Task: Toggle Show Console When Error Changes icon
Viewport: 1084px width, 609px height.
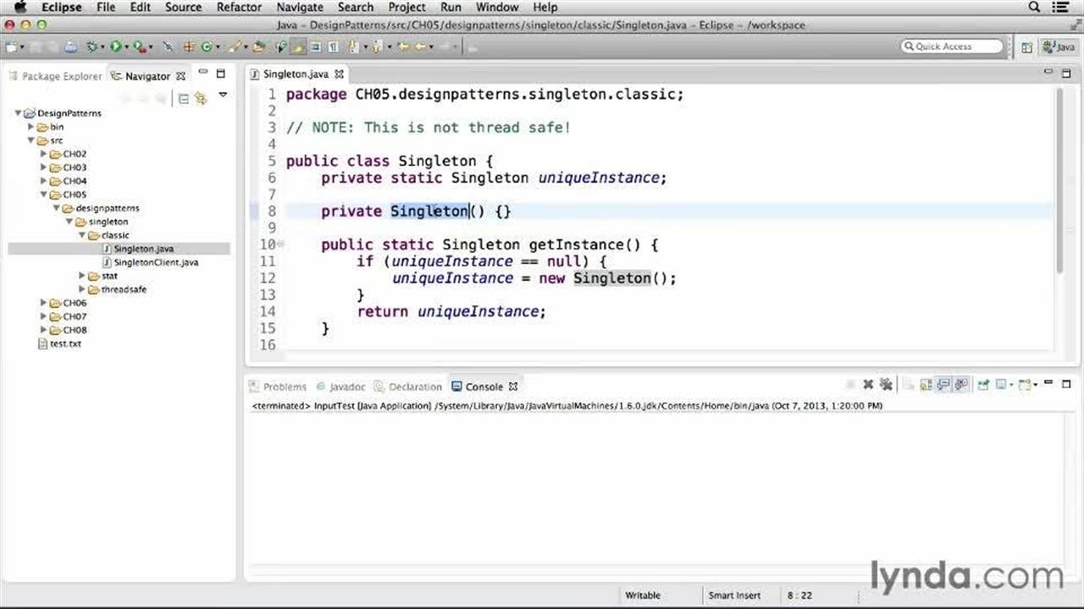Action: coord(961,385)
